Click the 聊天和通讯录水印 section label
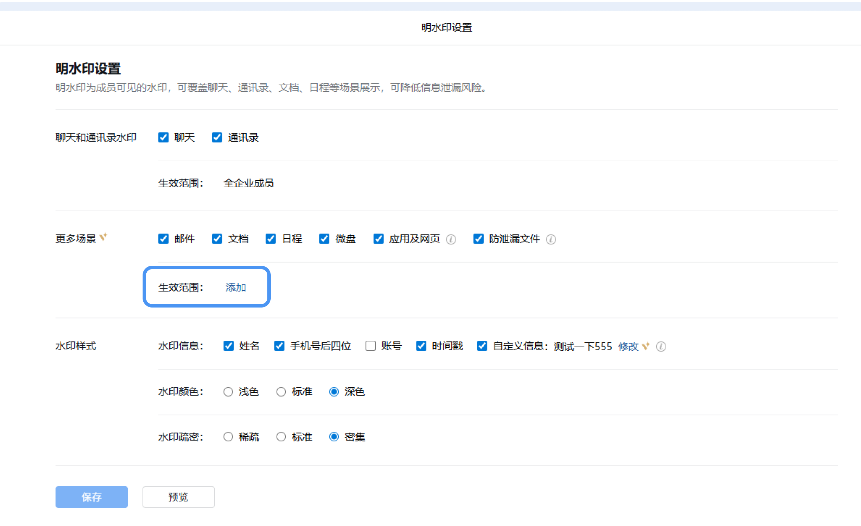The width and height of the screenshot is (861, 526). 96,138
